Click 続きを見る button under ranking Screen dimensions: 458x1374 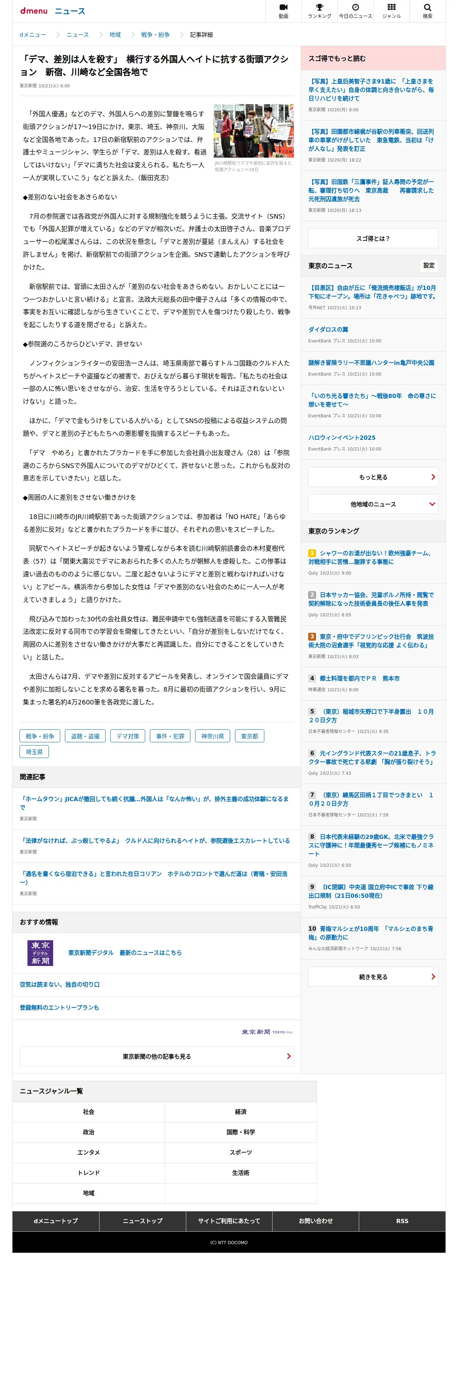click(x=373, y=977)
